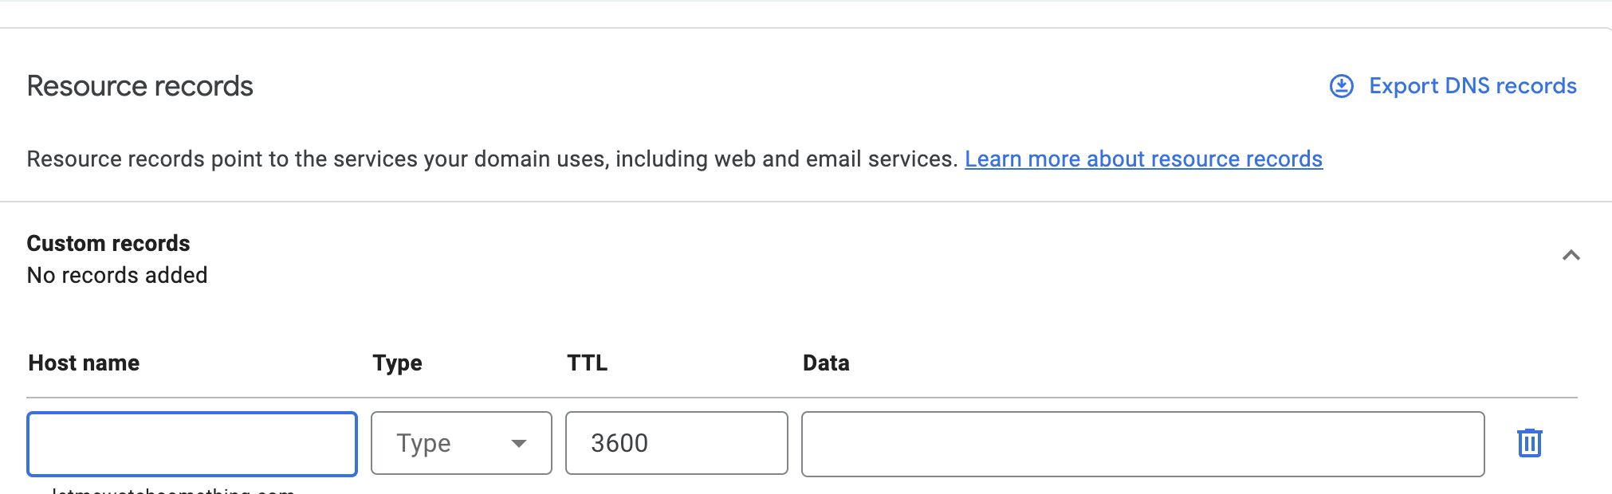
Task: Click the domain suffix below Host name
Action: 173,490
